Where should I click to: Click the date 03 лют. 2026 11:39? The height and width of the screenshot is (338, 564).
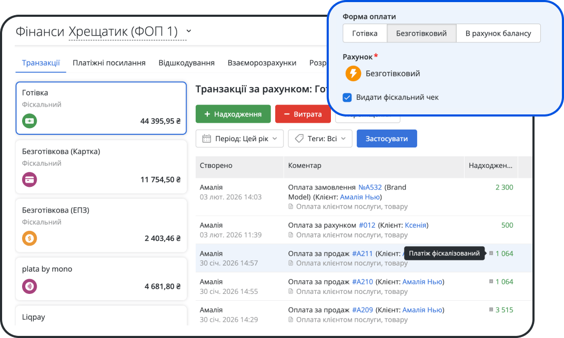(230, 235)
